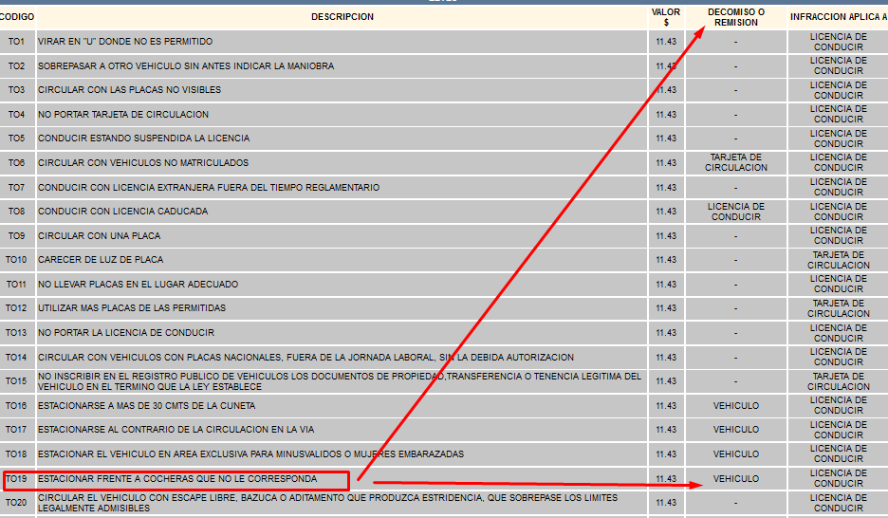
Task: Select code cell TO11
Action: click(16, 285)
